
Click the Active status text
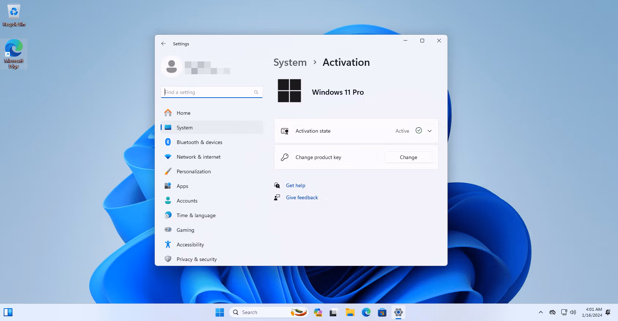[x=402, y=131]
